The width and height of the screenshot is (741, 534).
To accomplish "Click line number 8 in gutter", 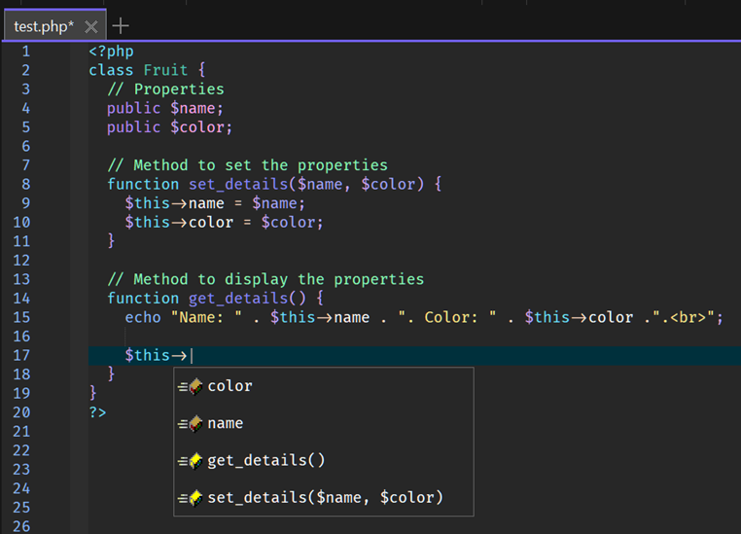I will 26,184.
